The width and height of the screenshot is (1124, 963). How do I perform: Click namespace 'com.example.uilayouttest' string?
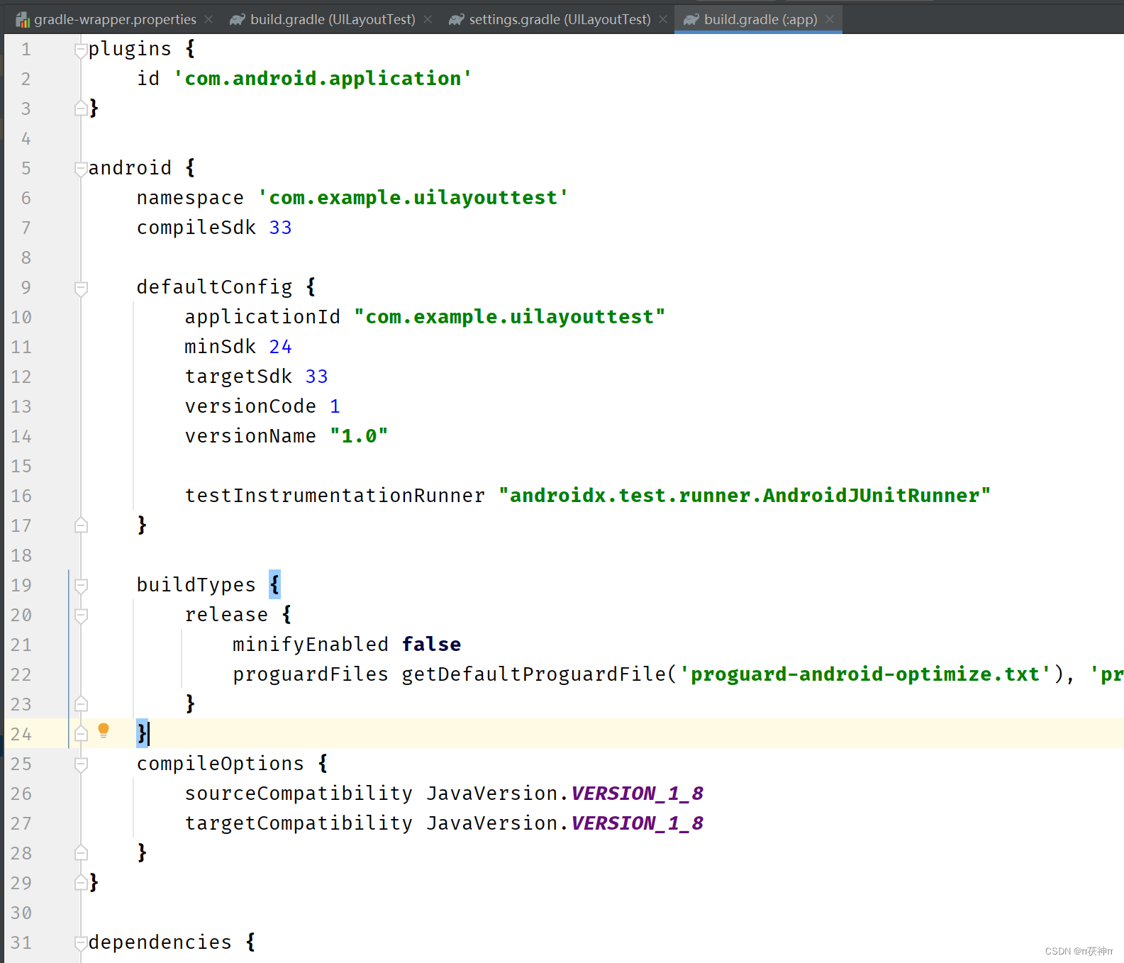(413, 197)
